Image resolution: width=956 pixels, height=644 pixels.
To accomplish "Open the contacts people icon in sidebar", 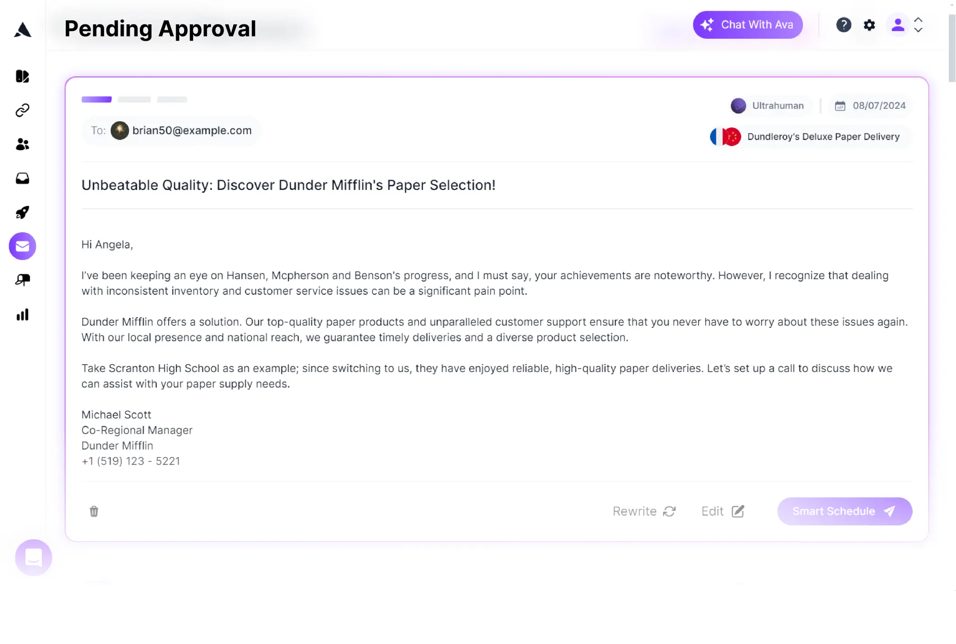I will coord(23,144).
